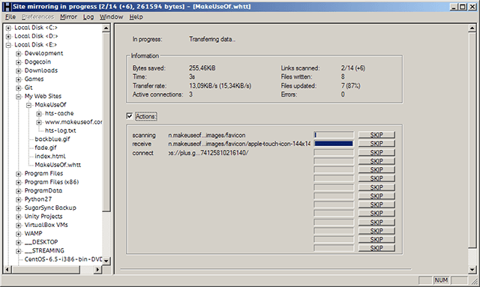Screen dimensions: 480x287
Task: Collapse the My Web Sites folder
Action: pyautogui.click(x=19, y=97)
